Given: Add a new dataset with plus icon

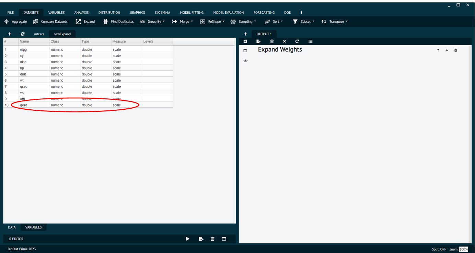Looking at the screenshot, I should [x=10, y=34].
